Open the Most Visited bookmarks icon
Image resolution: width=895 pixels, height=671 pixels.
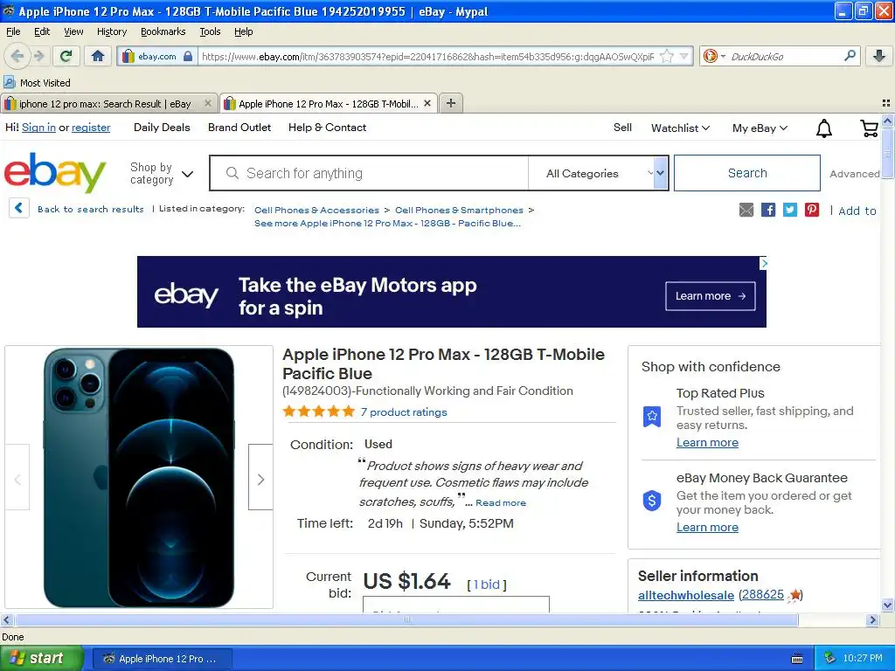10,83
